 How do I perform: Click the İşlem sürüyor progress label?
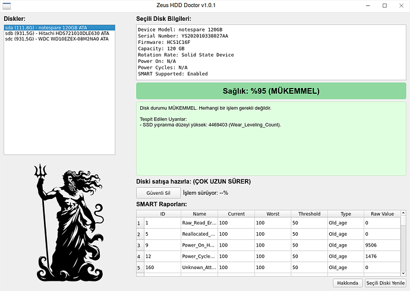(206, 193)
